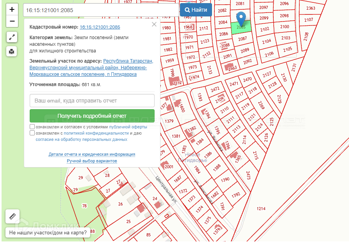Select parcel 1392 on the map
The image size is (349, 243).
[x=236, y=195]
